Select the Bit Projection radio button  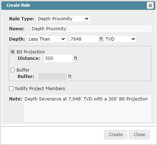pos(12,52)
